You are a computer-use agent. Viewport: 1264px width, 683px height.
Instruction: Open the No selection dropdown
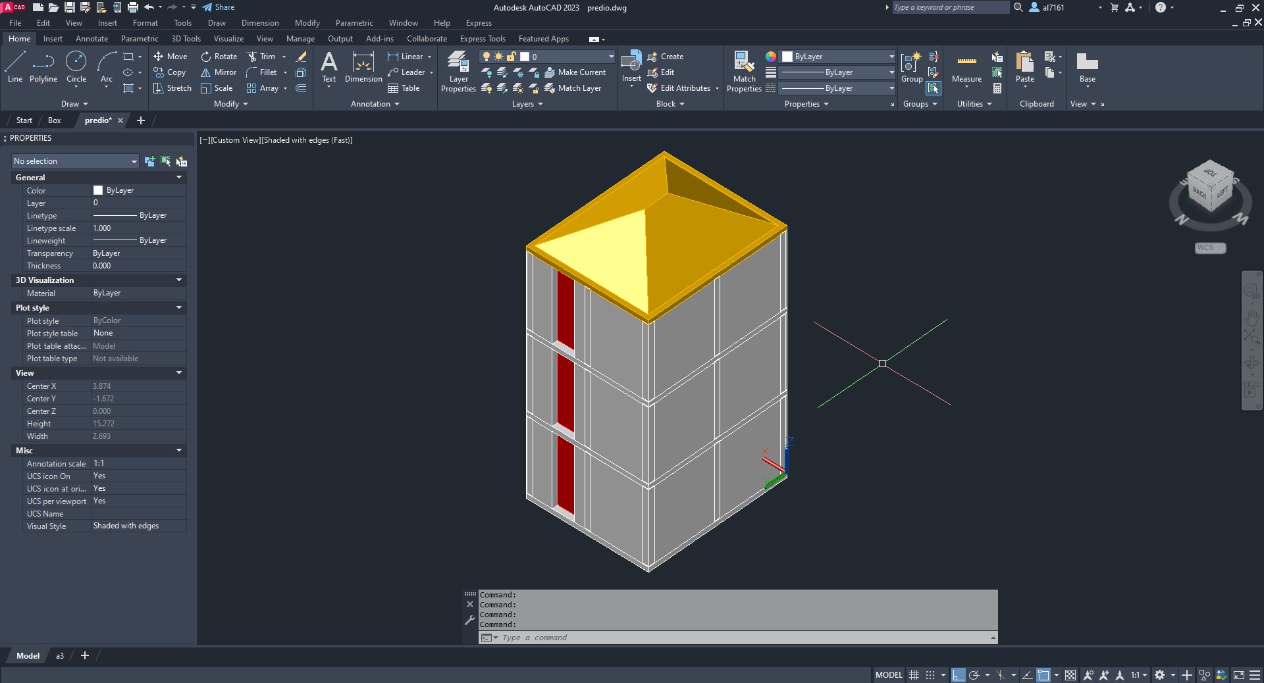pyautogui.click(x=75, y=161)
